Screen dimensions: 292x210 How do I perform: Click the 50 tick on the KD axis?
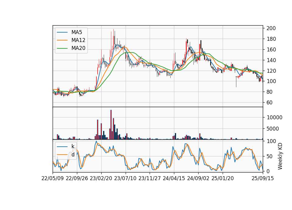[x=269, y=156]
